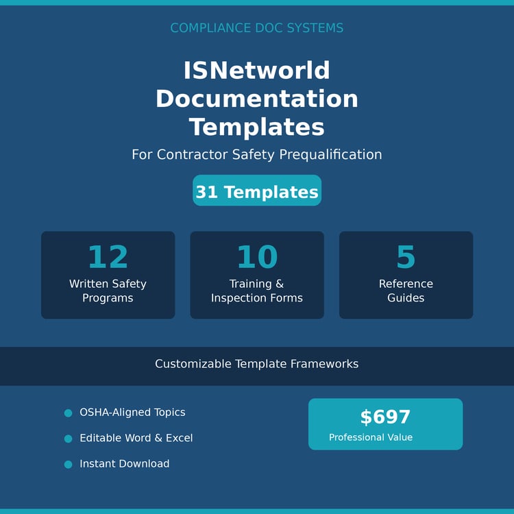Select the 12 Written Safety Programs card
514x514 pixels.
click(x=108, y=275)
